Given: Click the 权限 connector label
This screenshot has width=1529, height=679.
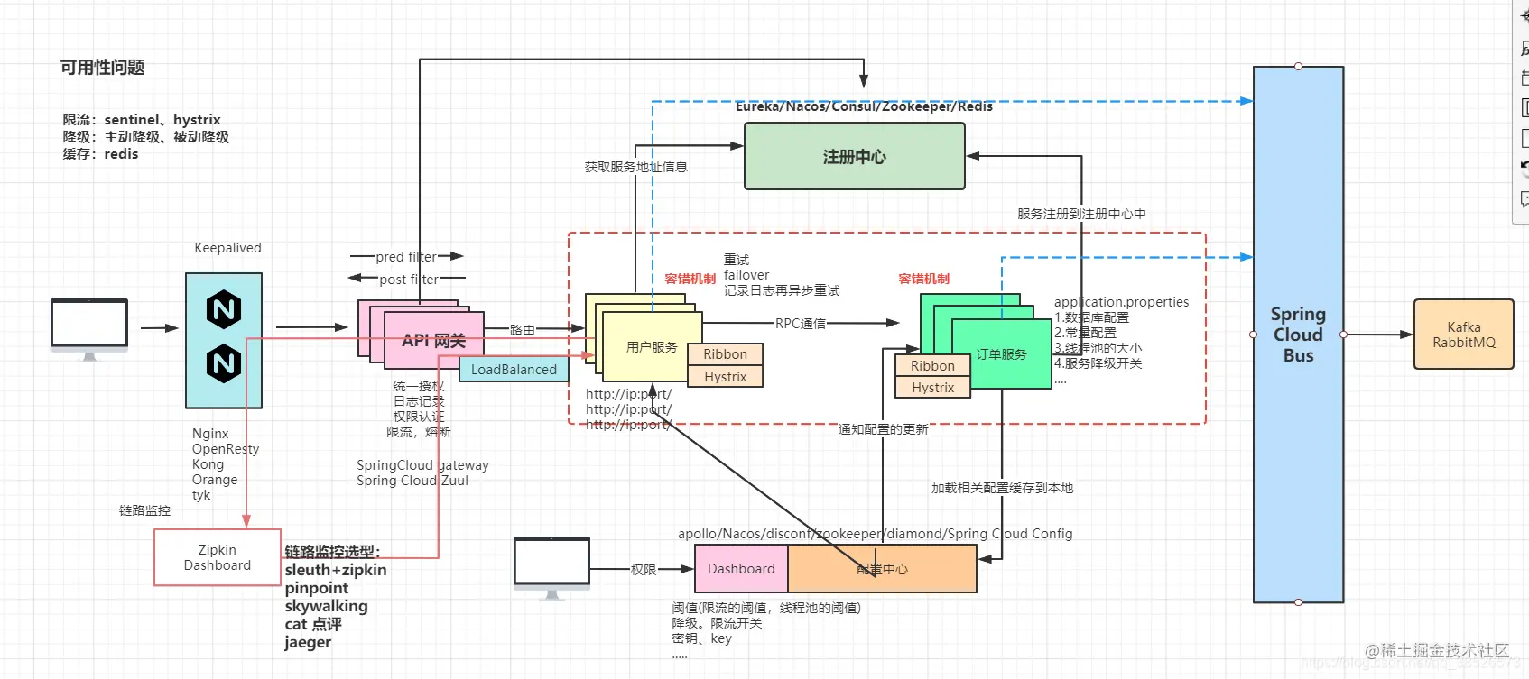Looking at the screenshot, I should pos(644,570).
